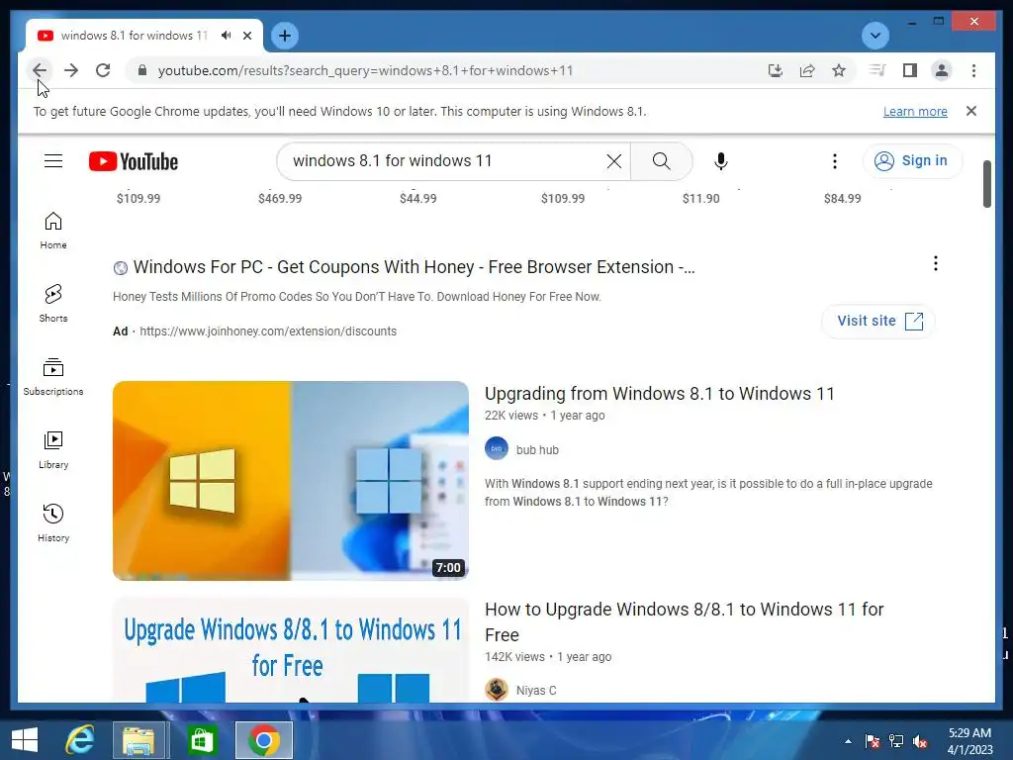The image size is (1013, 760).
Task: Open Home in the YouTube sidebar
Action: point(53,231)
